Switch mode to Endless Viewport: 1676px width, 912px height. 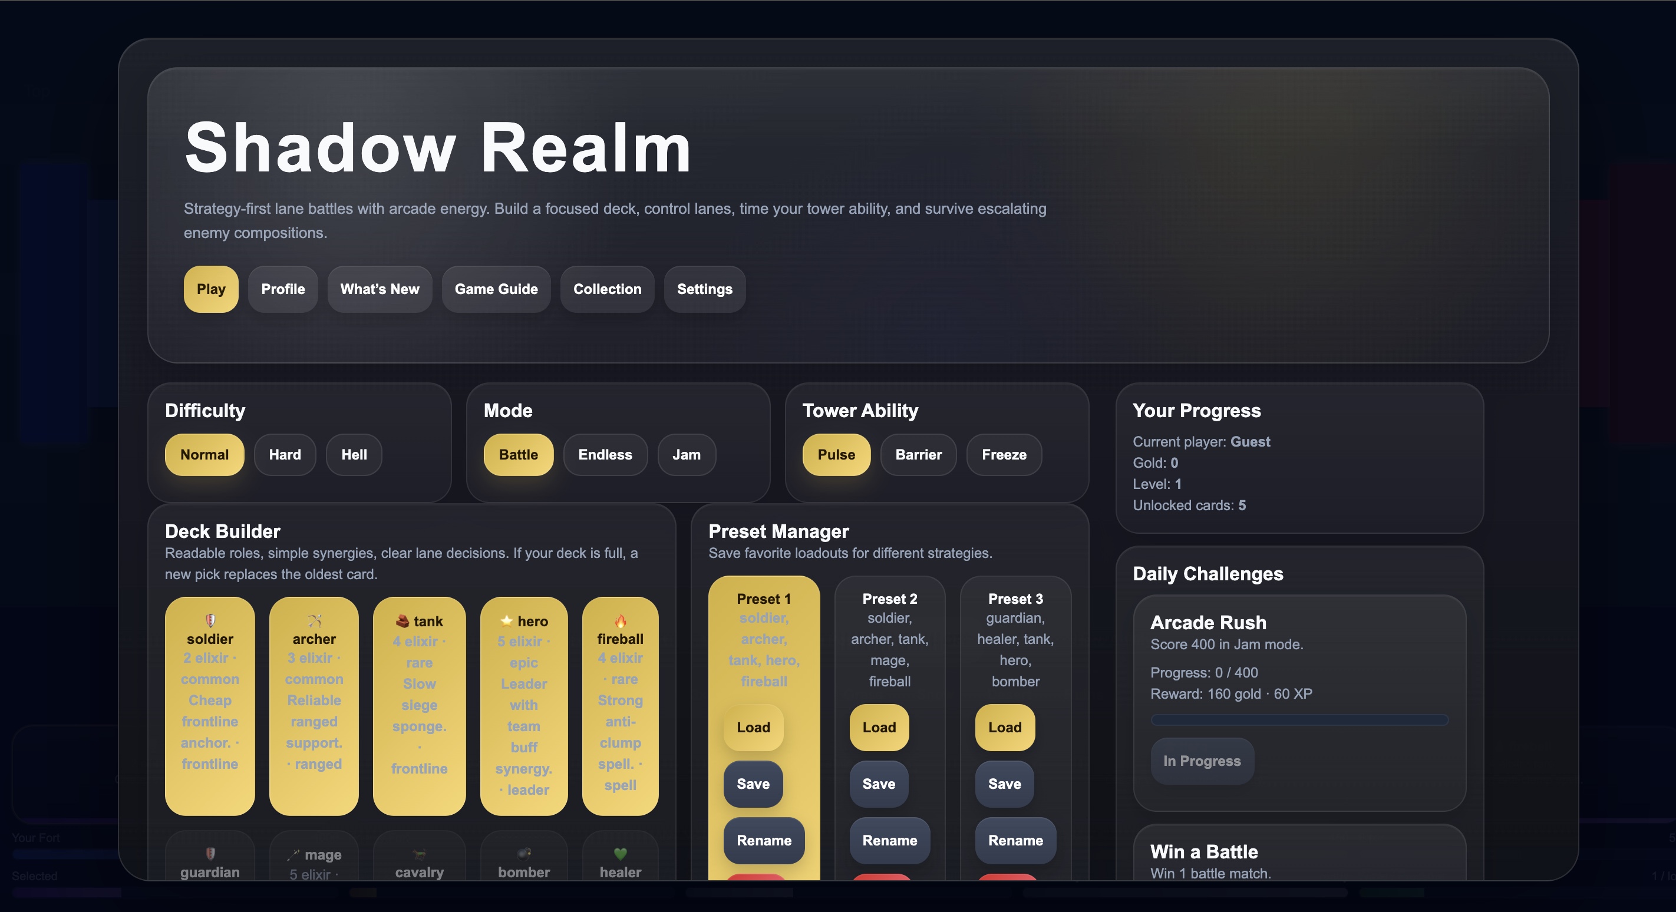coord(605,455)
